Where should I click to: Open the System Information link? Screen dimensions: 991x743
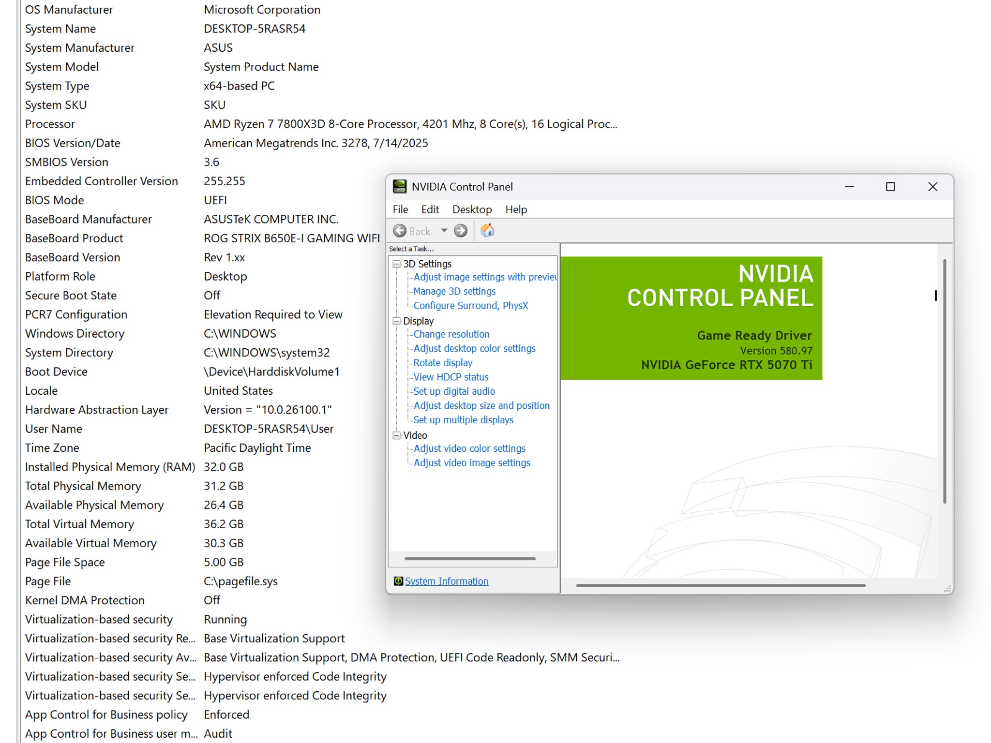coord(447,581)
